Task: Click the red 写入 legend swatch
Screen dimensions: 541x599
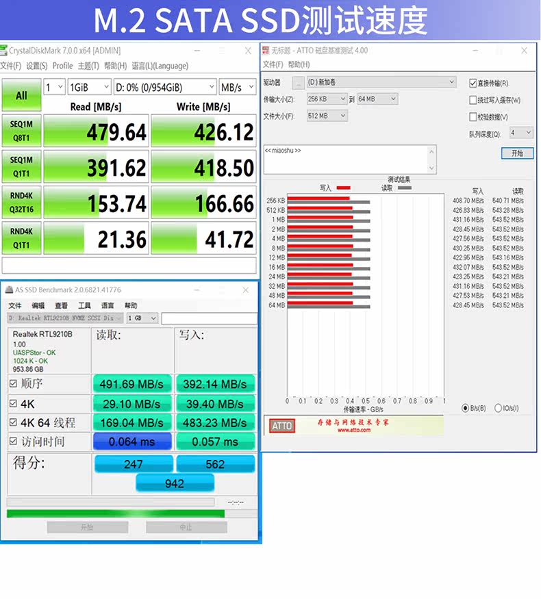Action: tap(343, 188)
